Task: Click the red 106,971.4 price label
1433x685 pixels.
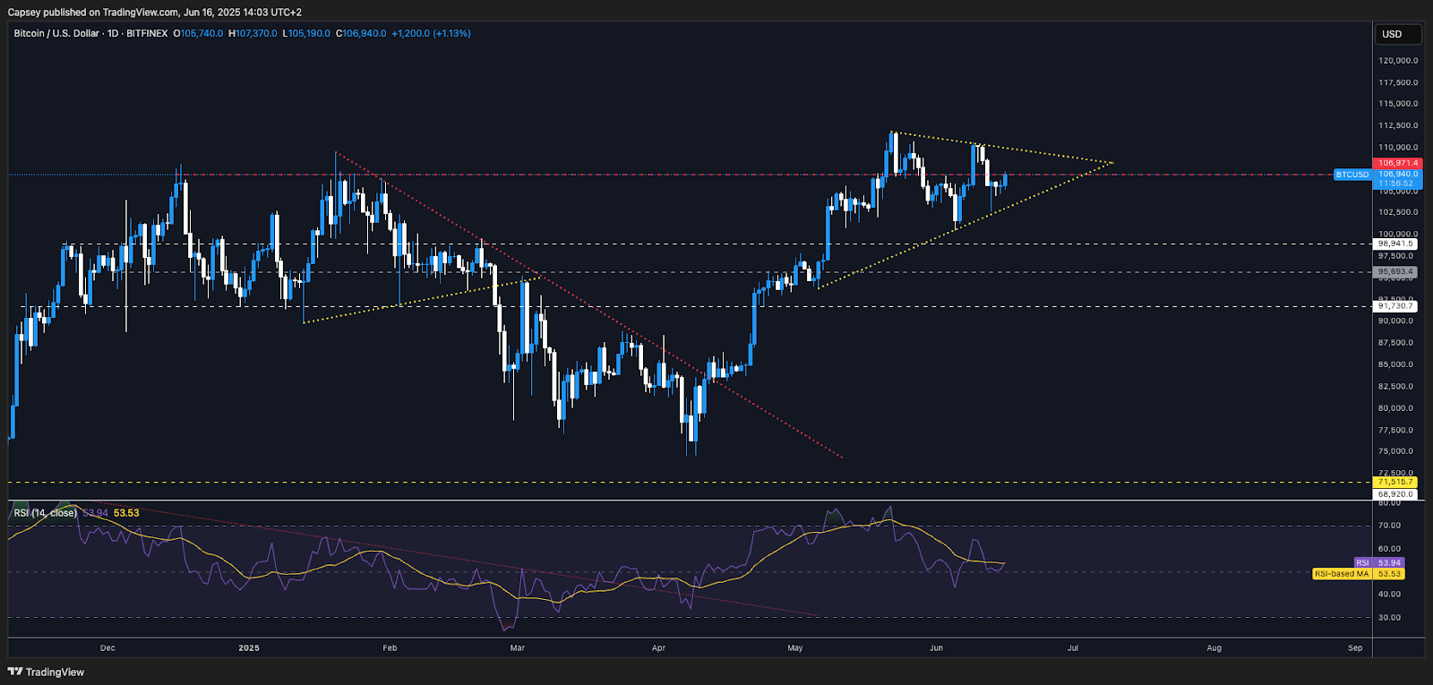Action: click(x=1397, y=163)
